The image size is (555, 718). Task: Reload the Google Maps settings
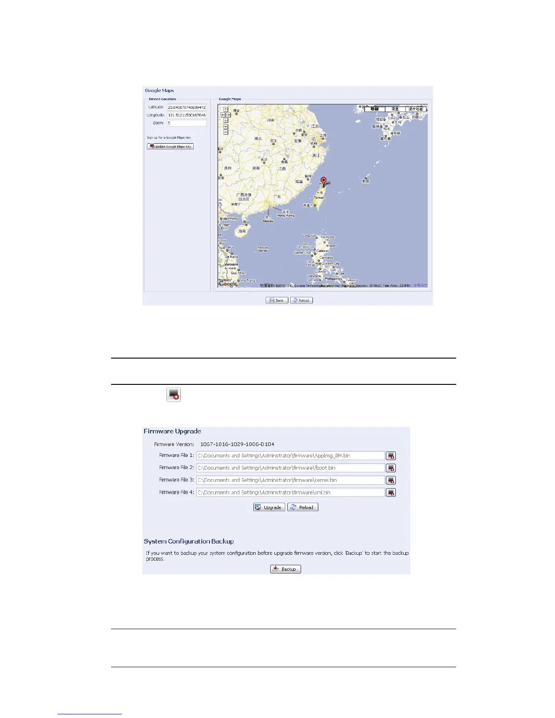(x=301, y=300)
